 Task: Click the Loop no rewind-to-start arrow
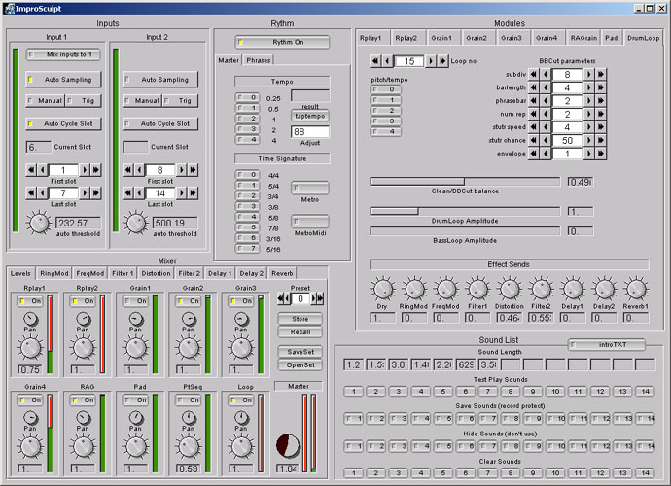pyautogui.click(x=374, y=61)
